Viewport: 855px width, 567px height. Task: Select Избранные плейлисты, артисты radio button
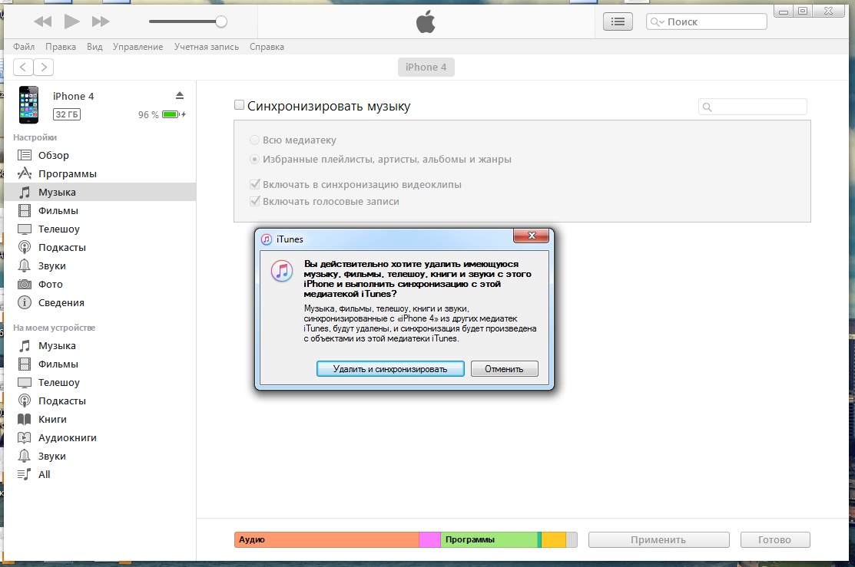pos(254,160)
